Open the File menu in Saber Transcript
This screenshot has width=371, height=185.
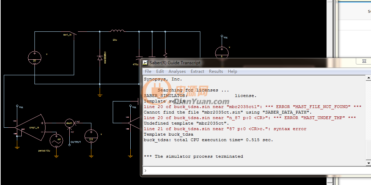click(148, 71)
